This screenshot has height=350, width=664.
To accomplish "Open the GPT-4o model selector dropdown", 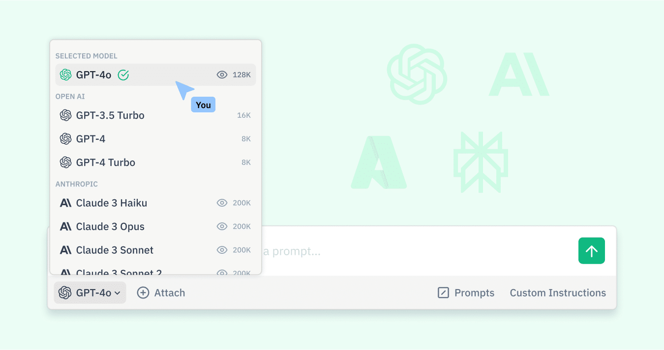I will pos(90,293).
